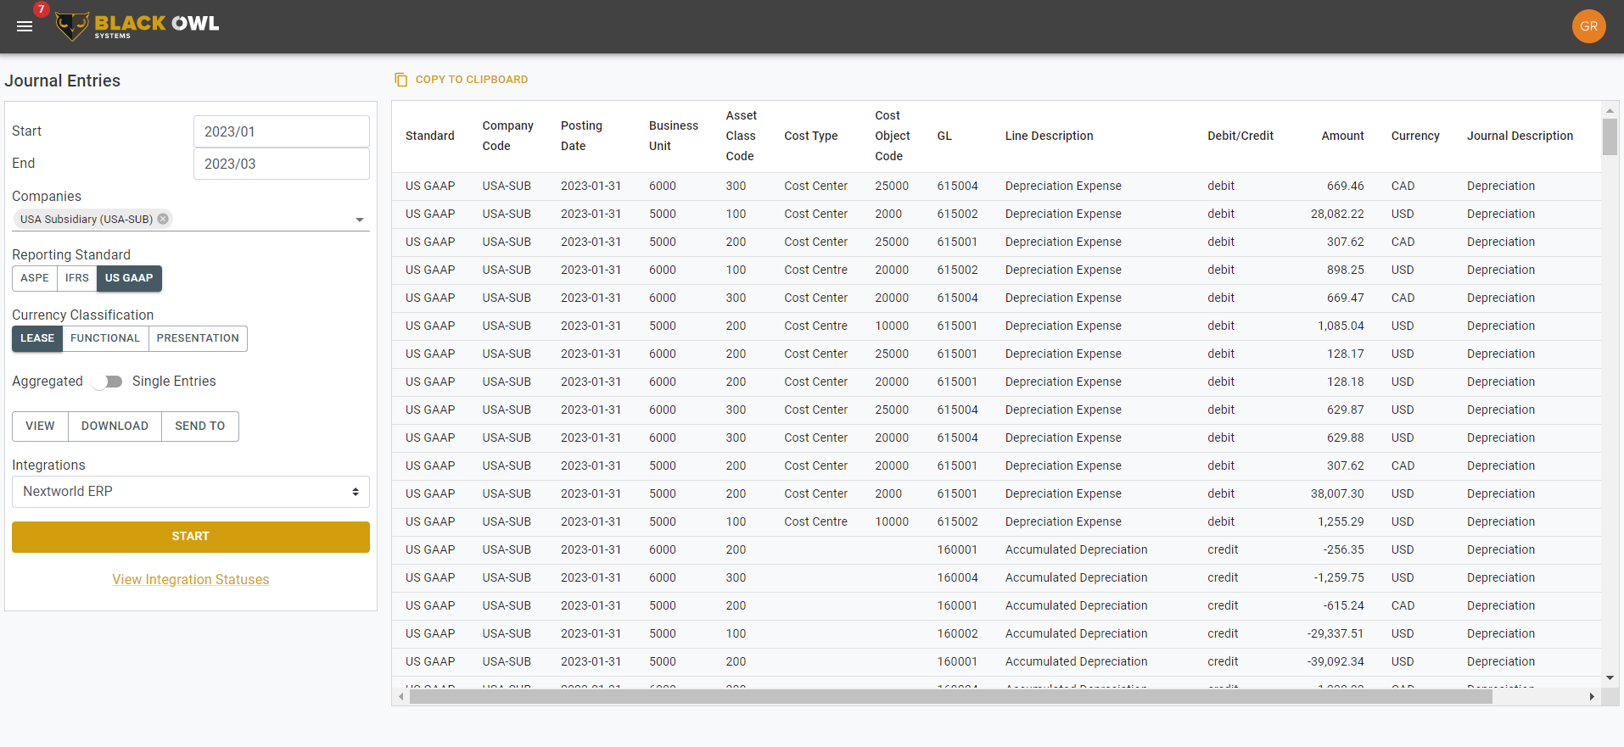Remove the USA Subsidiary (USA-SUB) company chip

[163, 219]
